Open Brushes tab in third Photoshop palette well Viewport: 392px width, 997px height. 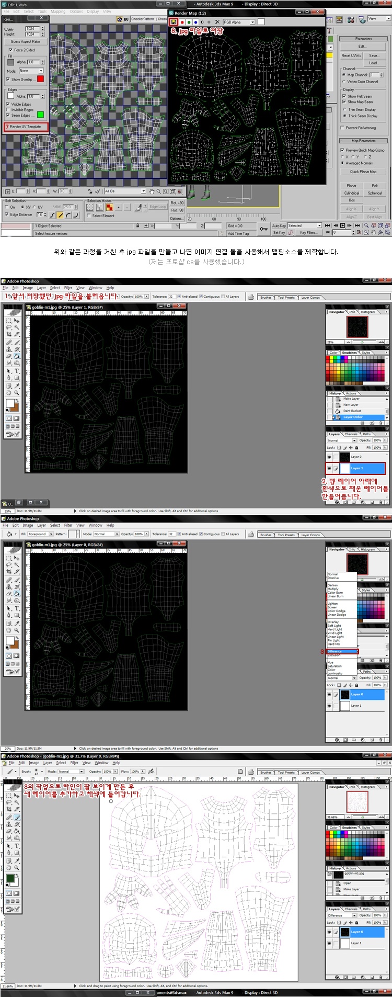coord(266,772)
